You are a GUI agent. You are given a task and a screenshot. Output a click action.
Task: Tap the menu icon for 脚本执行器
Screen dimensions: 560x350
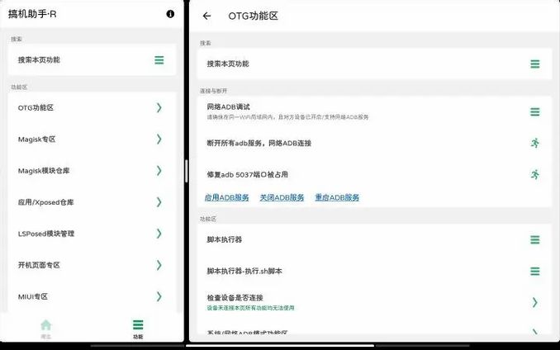(534, 239)
